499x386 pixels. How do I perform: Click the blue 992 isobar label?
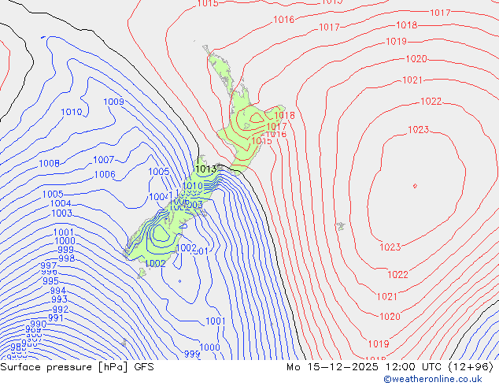click(x=60, y=310)
